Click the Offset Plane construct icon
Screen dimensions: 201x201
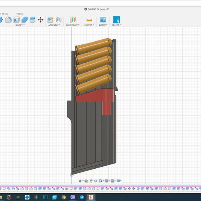pyautogui.click(x=72, y=20)
